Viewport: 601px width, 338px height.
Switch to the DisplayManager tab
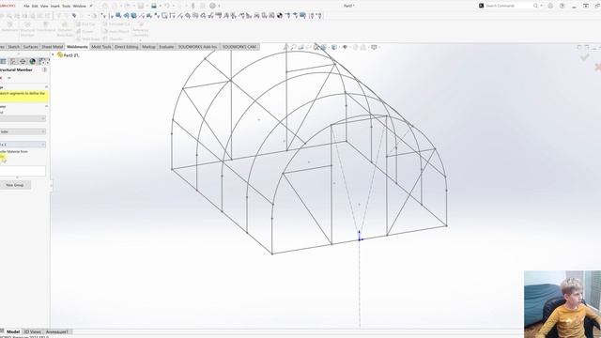coord(32,61)
